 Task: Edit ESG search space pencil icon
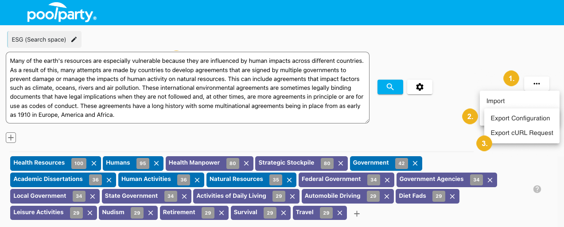coord(74,39)
